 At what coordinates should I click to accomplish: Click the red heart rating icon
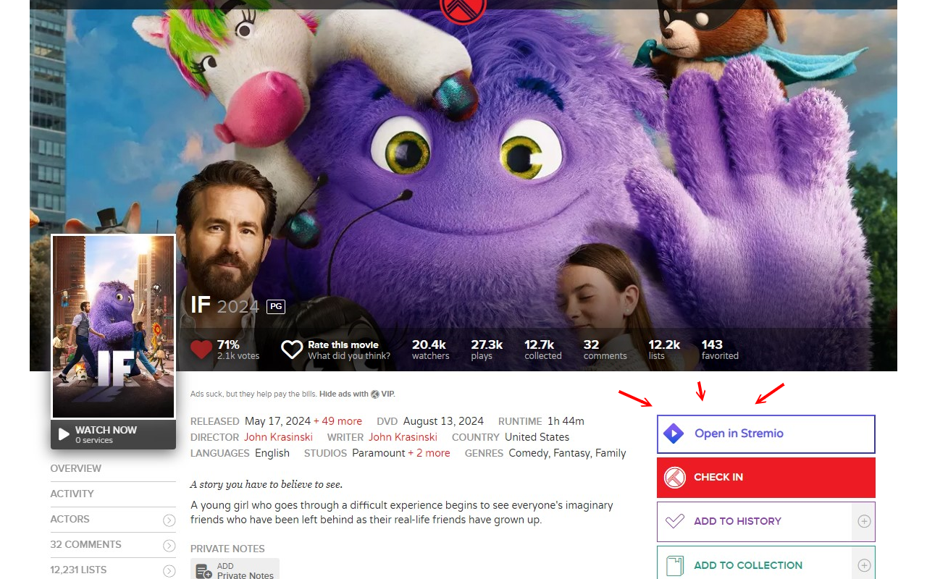coord(201,350)
